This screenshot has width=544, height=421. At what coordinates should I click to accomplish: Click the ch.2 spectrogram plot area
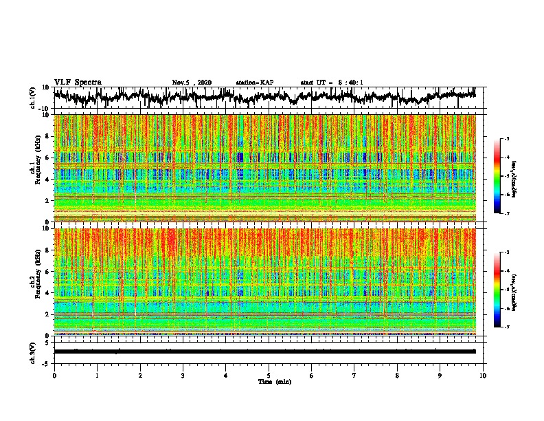(265, 282)
